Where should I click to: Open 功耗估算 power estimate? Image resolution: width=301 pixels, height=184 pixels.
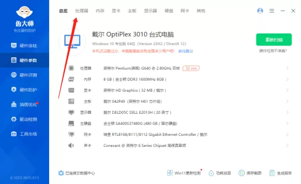(x=220, y=173)
